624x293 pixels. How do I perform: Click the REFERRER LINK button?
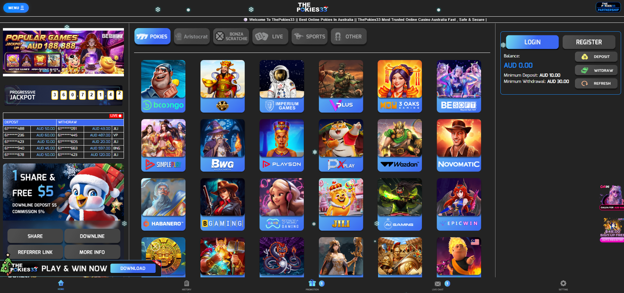tap(35, 252)
